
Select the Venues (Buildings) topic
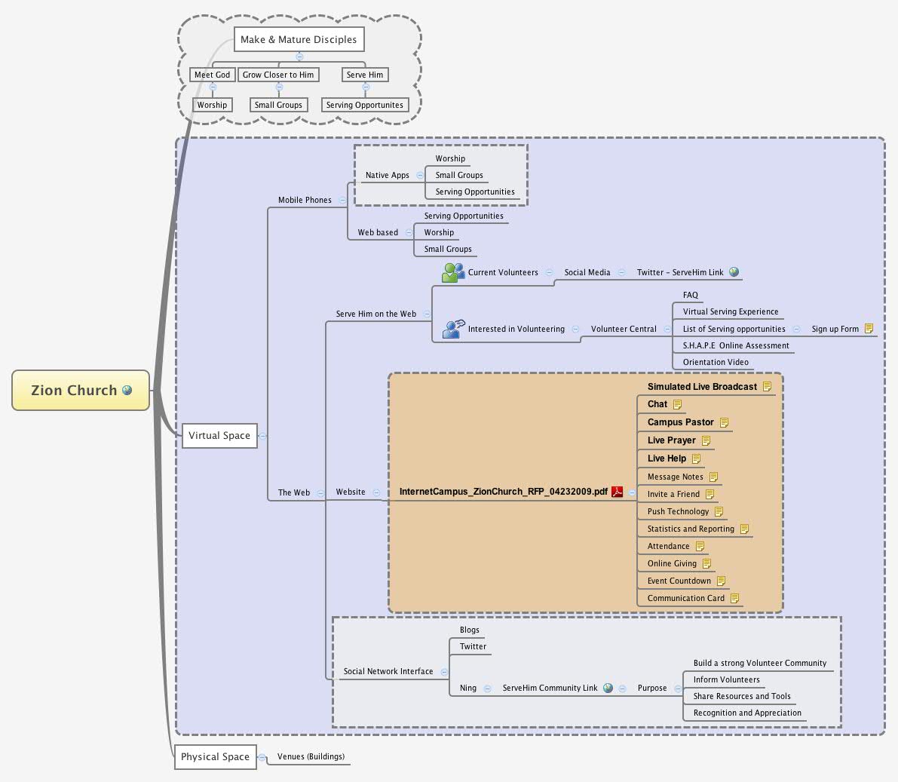coord(311,756)
